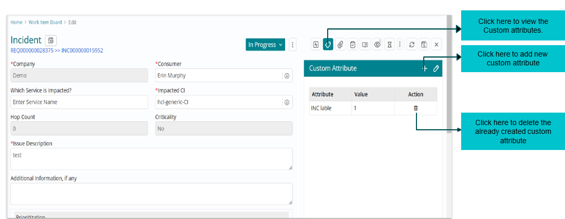Toggle the watcher eye icon
The width and height of the screenshot is (565, 219).
coord(378,45)
